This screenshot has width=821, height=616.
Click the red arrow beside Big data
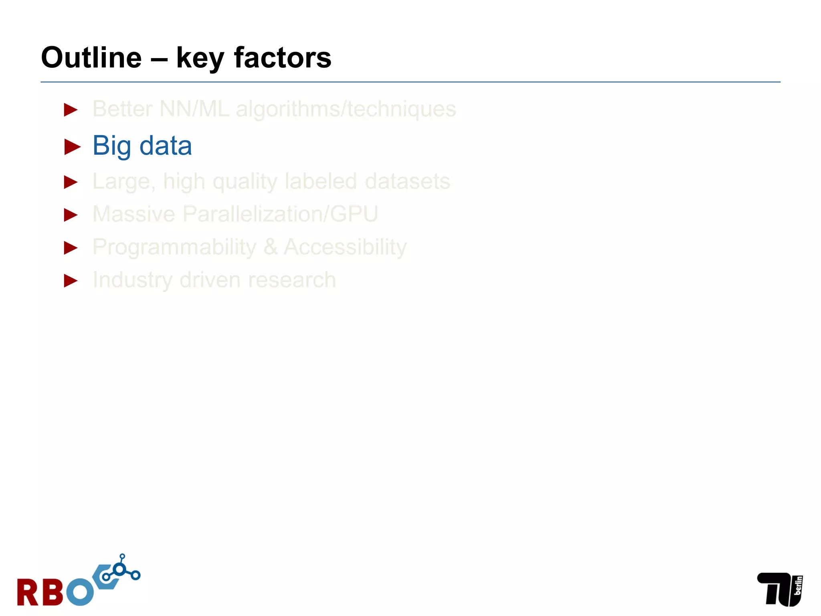coord(72,146)
